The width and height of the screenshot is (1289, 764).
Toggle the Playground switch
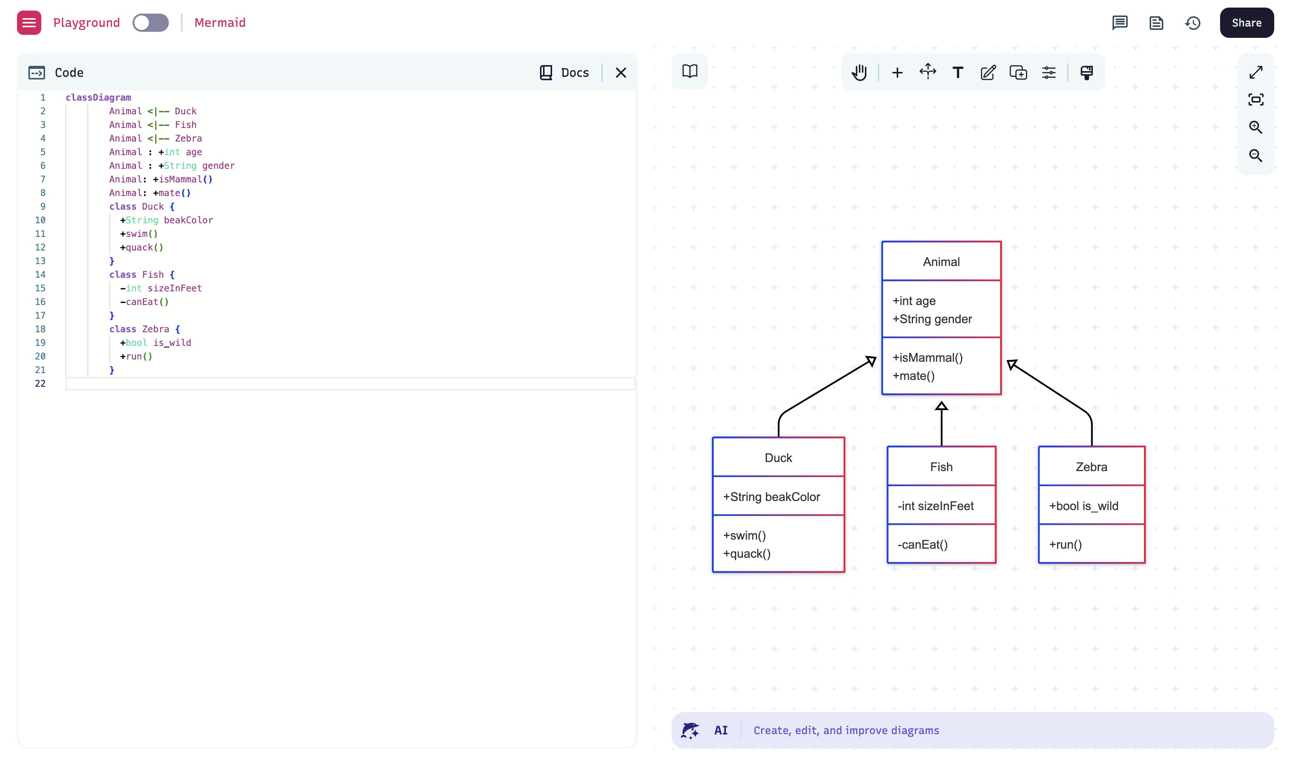click(150, 23)
